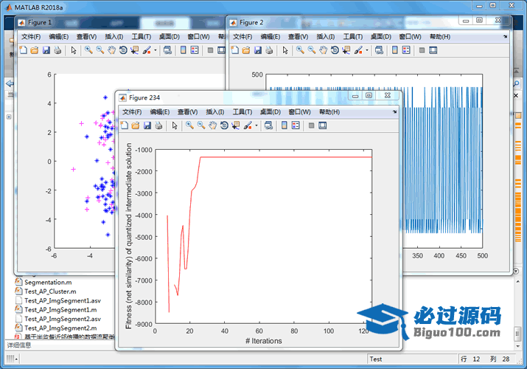Activate Zoom In tool in Figure 234
Image resolution: width=527 pixels, height=369 pixels.
[x=189, y=125]
